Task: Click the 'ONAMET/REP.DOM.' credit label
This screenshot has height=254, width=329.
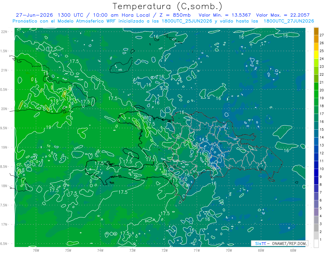Action: (x=289, y=243)
